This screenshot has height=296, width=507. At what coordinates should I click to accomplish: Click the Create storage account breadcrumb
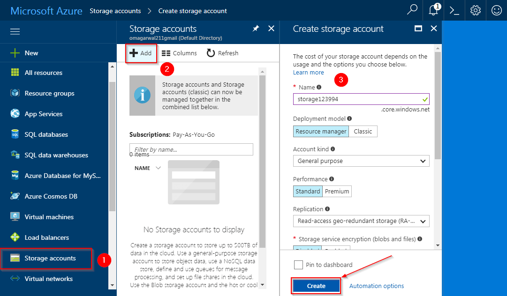pyautogui.click(x=192, y=11)
